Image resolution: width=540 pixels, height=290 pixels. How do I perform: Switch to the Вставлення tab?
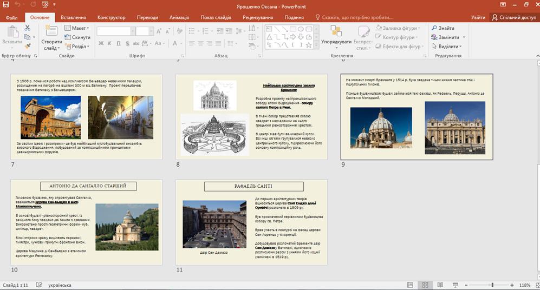point(73,17)
